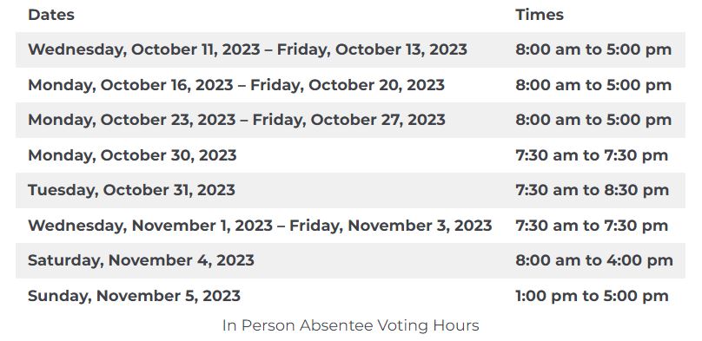Viewport: 702px width, 341px height.
Task: Select the Monday, October 30, 2023 cell
Action: (x=132, y=155)
